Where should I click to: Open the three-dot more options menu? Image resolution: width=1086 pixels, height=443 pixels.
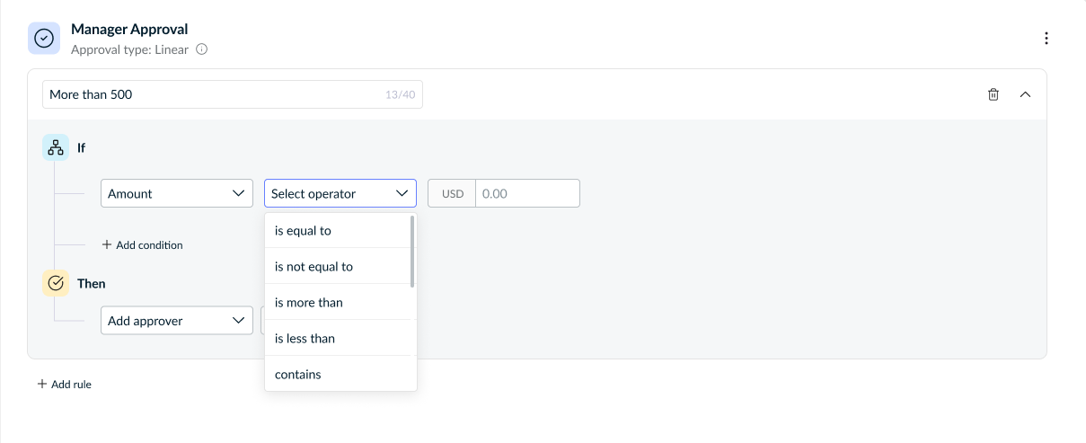pyautogui.click(x=1046, y=39)
